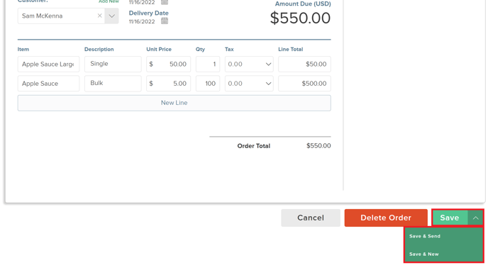
Task: Choose Save & Send option
Action: coord(424,236)
